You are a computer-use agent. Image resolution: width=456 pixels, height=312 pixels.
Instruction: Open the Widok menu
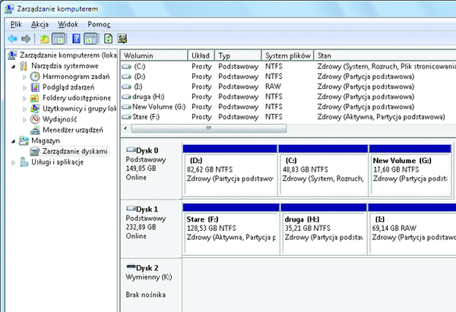click(68, 24)
